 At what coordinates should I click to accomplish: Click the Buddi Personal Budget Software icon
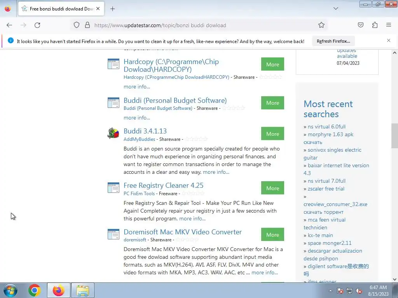click(x=113, y=102)
